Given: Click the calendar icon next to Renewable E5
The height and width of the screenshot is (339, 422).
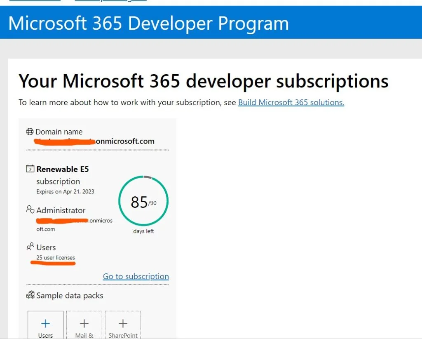Looking at the screenshot, I should pyautogui.click(x=30, y=169).
